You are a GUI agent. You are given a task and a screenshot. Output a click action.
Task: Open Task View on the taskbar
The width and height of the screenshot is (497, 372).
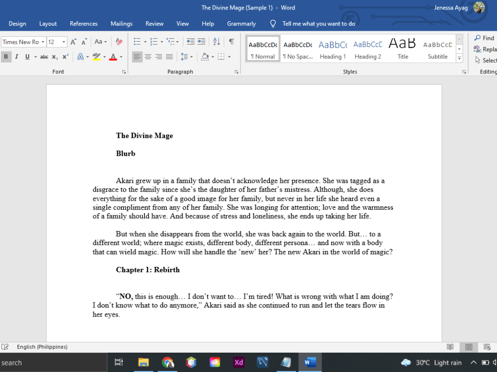(119, 362)
